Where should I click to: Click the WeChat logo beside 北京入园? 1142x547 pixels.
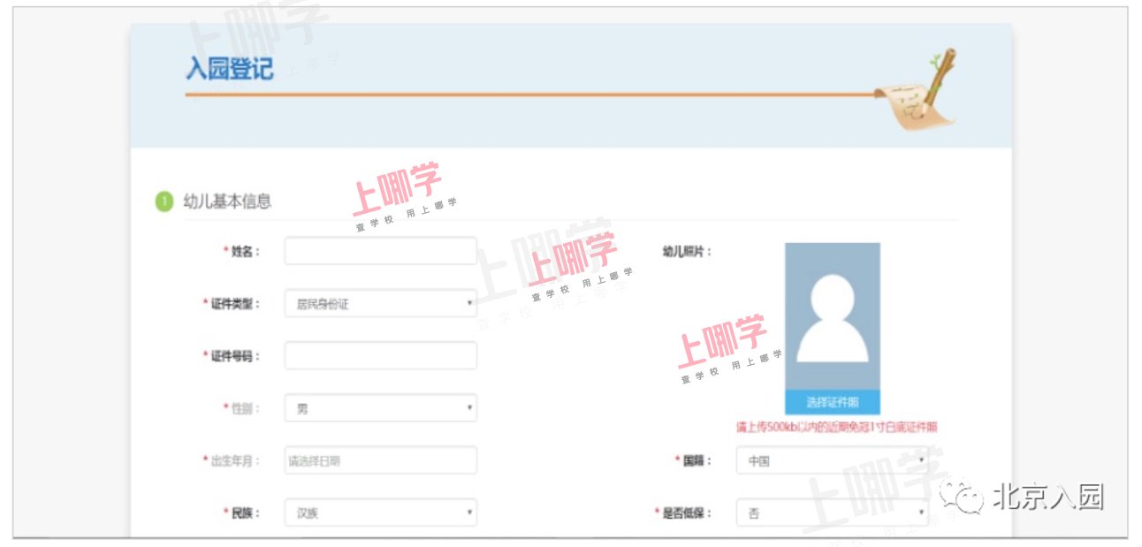pos(960,498)
